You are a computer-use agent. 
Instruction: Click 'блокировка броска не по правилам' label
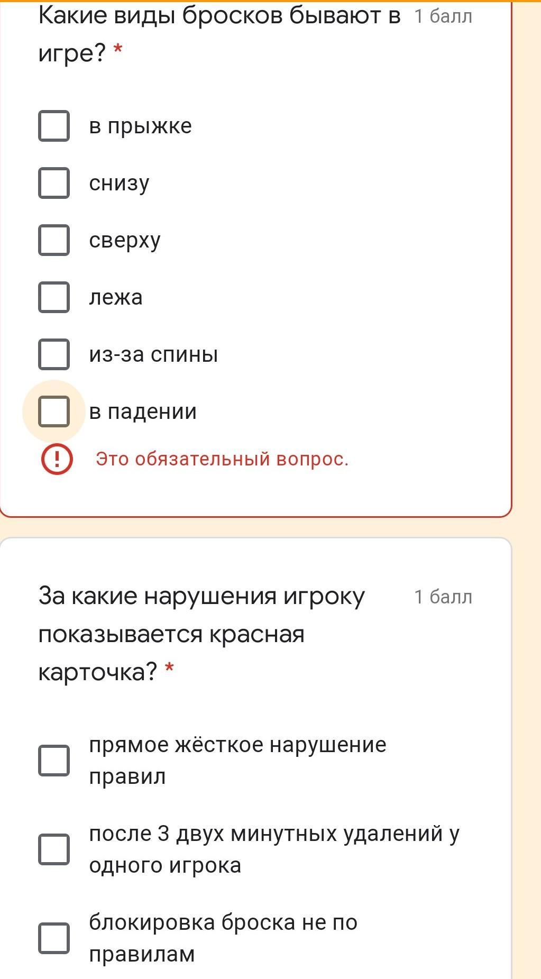point(223,938)
